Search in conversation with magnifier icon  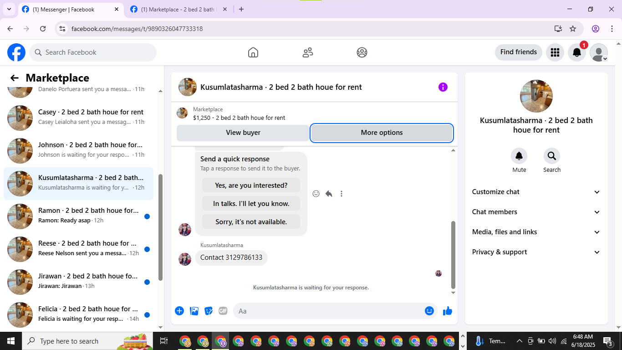(552, 156)
